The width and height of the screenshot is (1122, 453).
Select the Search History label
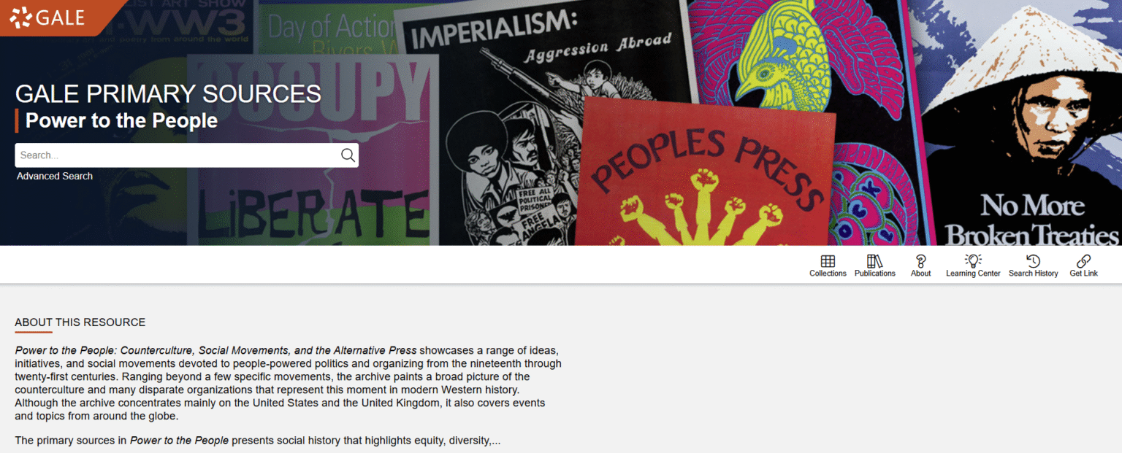[x=1033, y=274]
